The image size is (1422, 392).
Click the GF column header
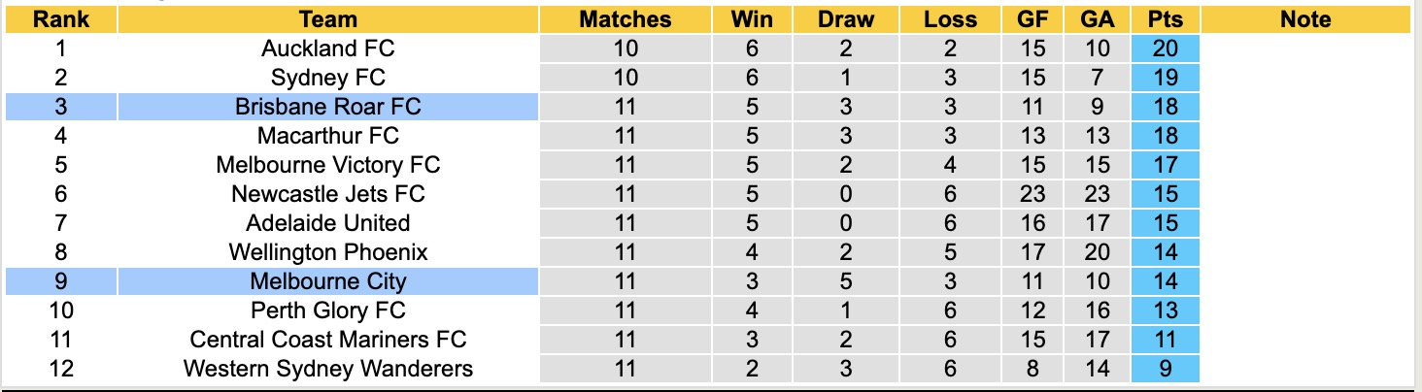1033,19
